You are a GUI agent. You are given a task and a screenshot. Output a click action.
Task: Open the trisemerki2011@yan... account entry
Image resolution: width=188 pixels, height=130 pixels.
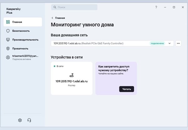(x=23, y=57)
